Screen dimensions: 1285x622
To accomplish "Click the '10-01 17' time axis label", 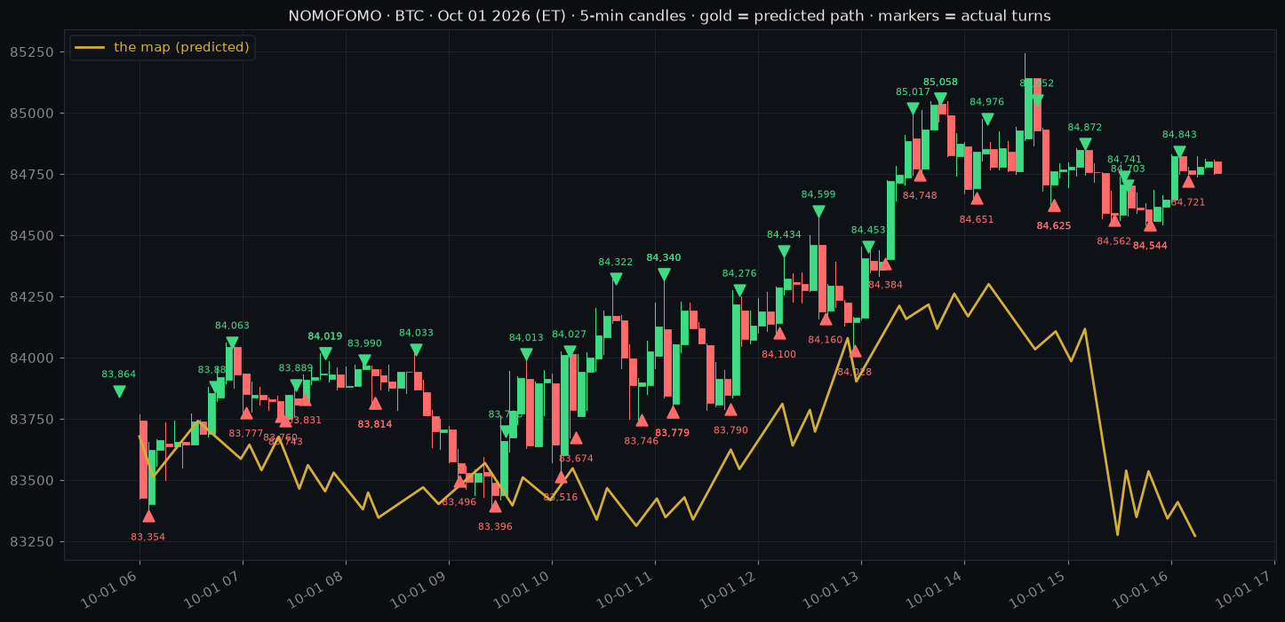I will 1245,589.
